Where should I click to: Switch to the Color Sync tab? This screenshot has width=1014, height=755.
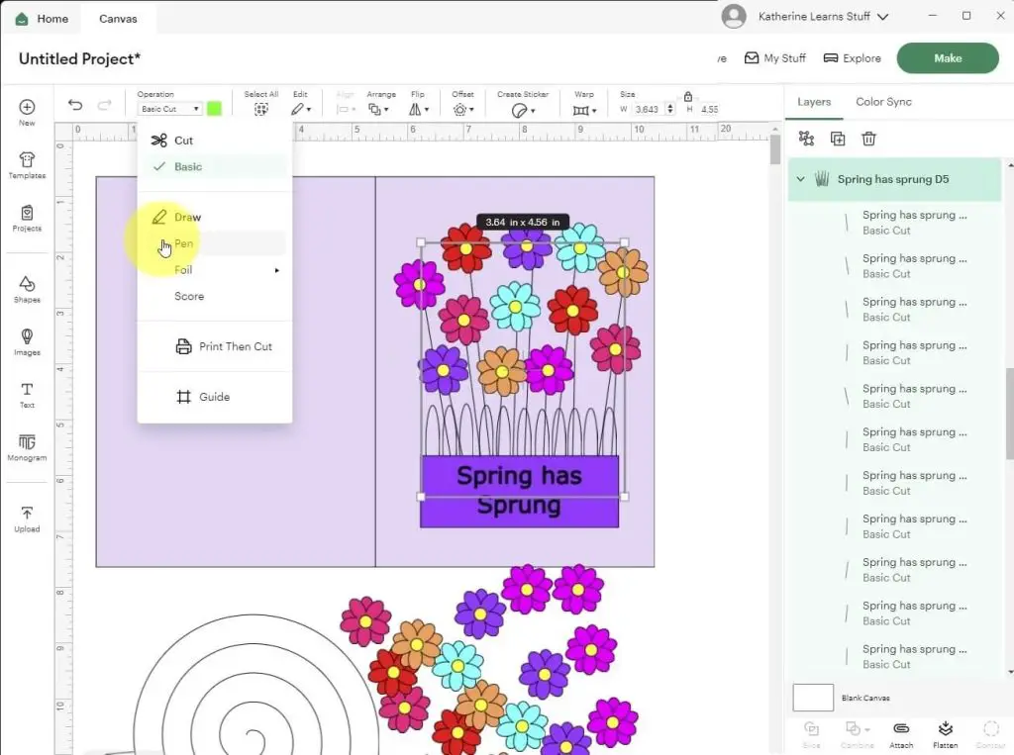[x=883, y=102]
